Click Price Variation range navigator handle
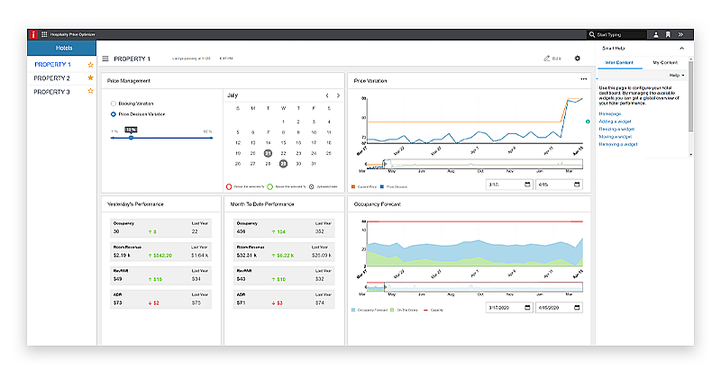 (x=385, y=164)
